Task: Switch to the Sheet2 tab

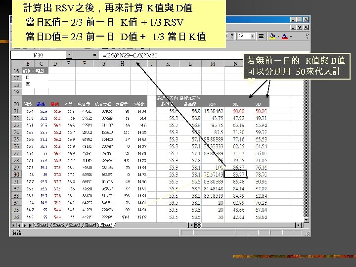Action: tap(58, 225)
